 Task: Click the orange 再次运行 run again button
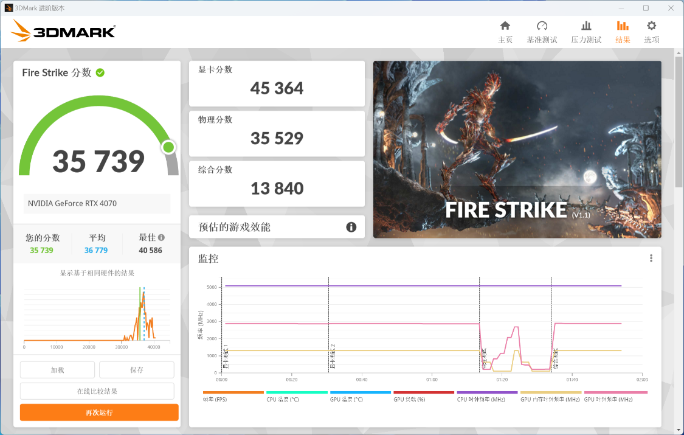[99, 412]
